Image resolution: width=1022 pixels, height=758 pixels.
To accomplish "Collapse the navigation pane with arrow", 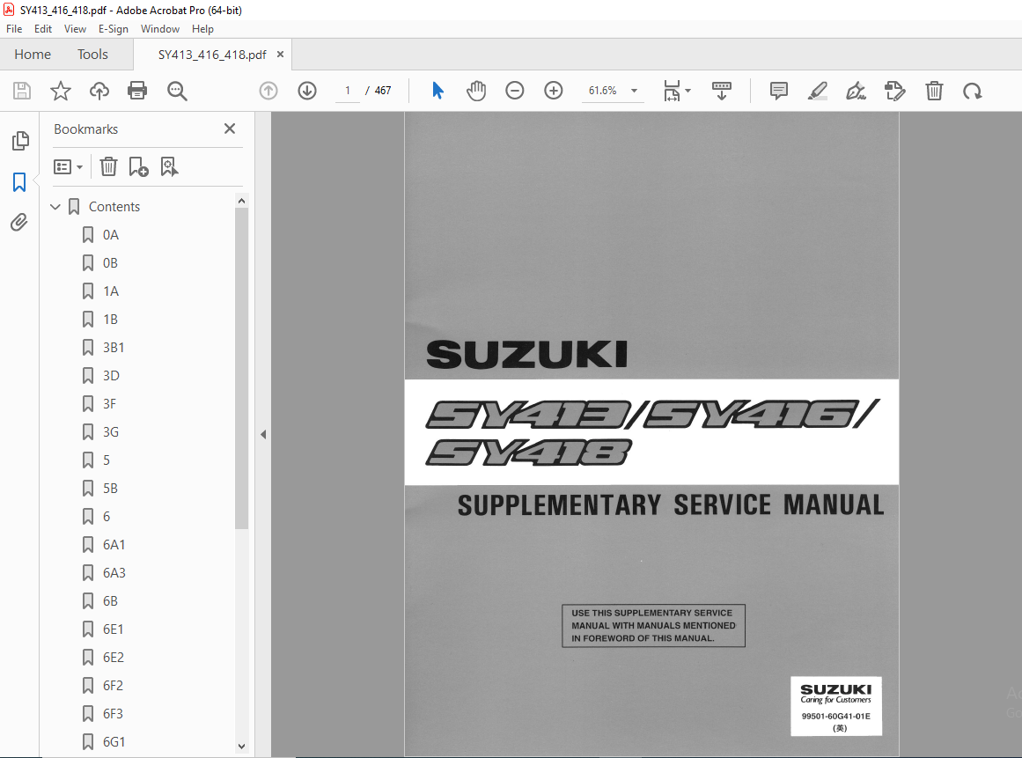I will (x=263, y=434).
